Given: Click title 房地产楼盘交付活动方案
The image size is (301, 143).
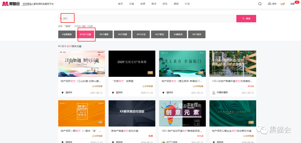Looking at the screenshot, I should (x=125, y=131).
